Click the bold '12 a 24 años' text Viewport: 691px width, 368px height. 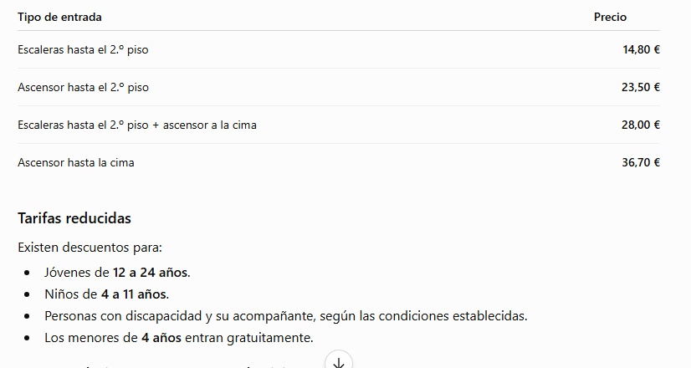151,273
